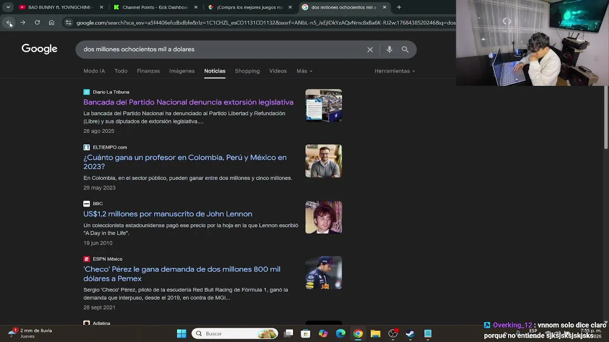Close the BAD BUNNY YouTube tab
This screenshot has height=342, width=609.
(x=101, y=7)
